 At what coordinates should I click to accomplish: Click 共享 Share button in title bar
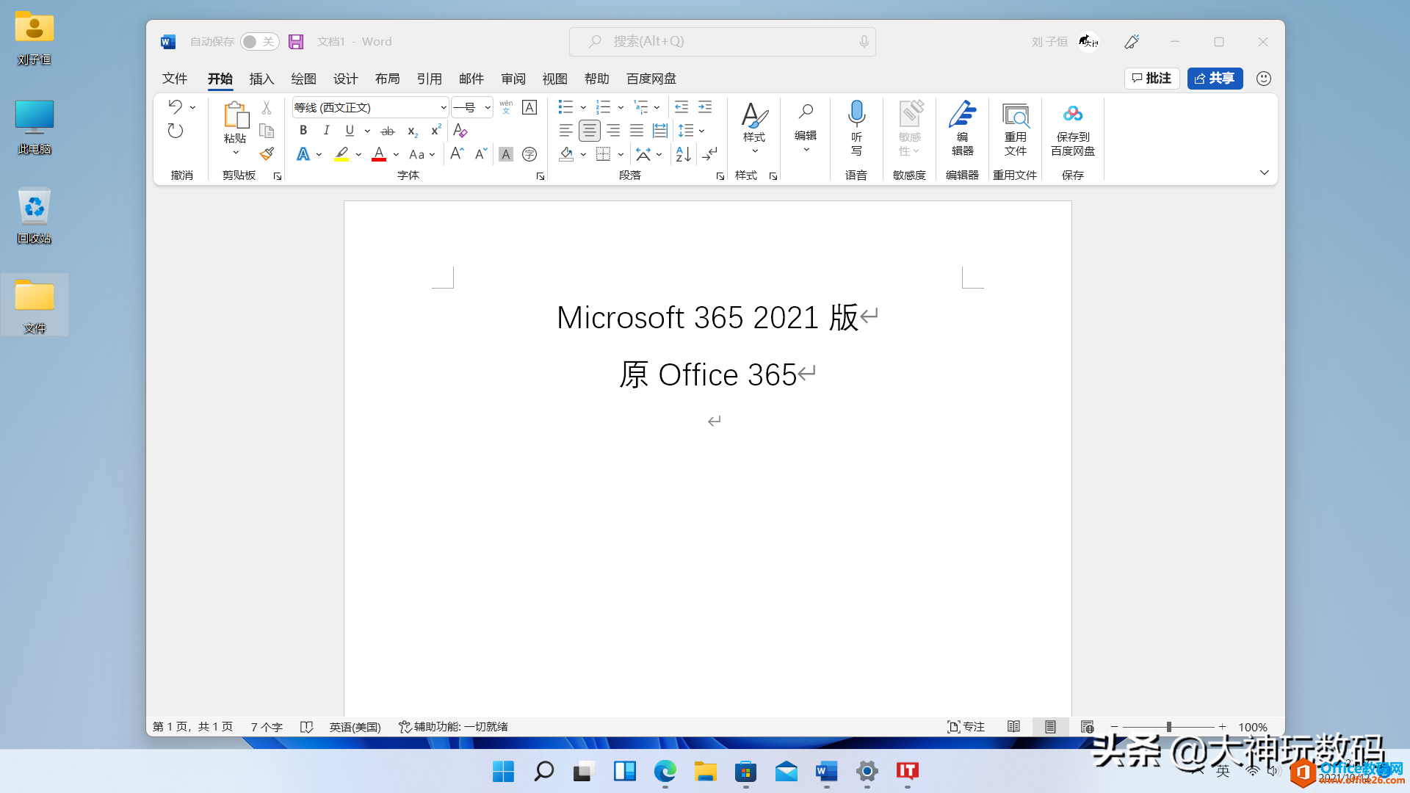pos(1215,79)
